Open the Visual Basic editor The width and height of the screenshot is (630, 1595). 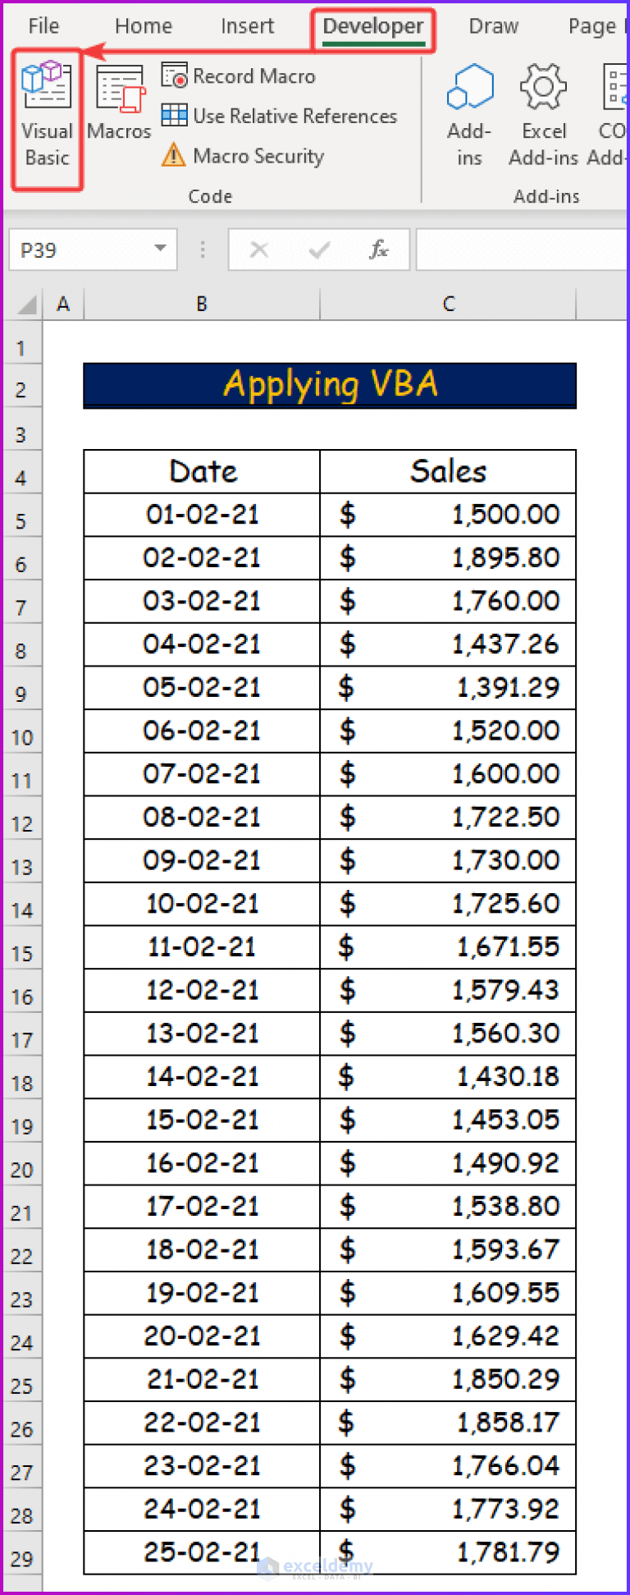pyautogui.click(x=46, y=115)
